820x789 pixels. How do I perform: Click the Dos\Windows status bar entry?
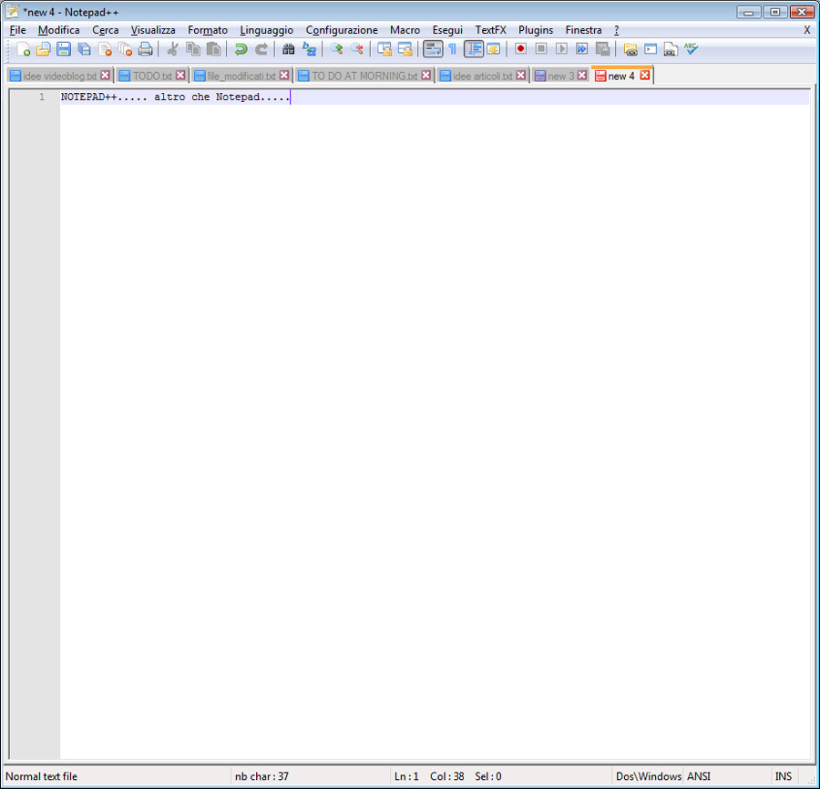(x=649, y=776)
